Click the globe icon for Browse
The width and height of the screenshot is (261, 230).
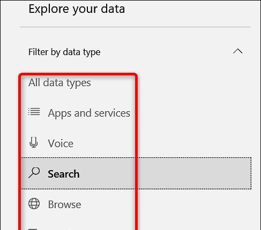[34, 203]
